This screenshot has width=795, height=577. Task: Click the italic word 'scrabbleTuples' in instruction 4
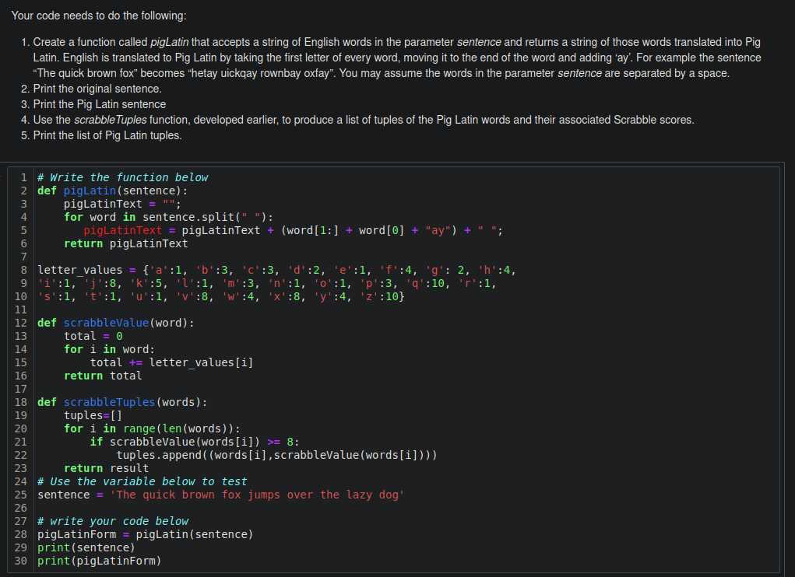pos(111,120)
